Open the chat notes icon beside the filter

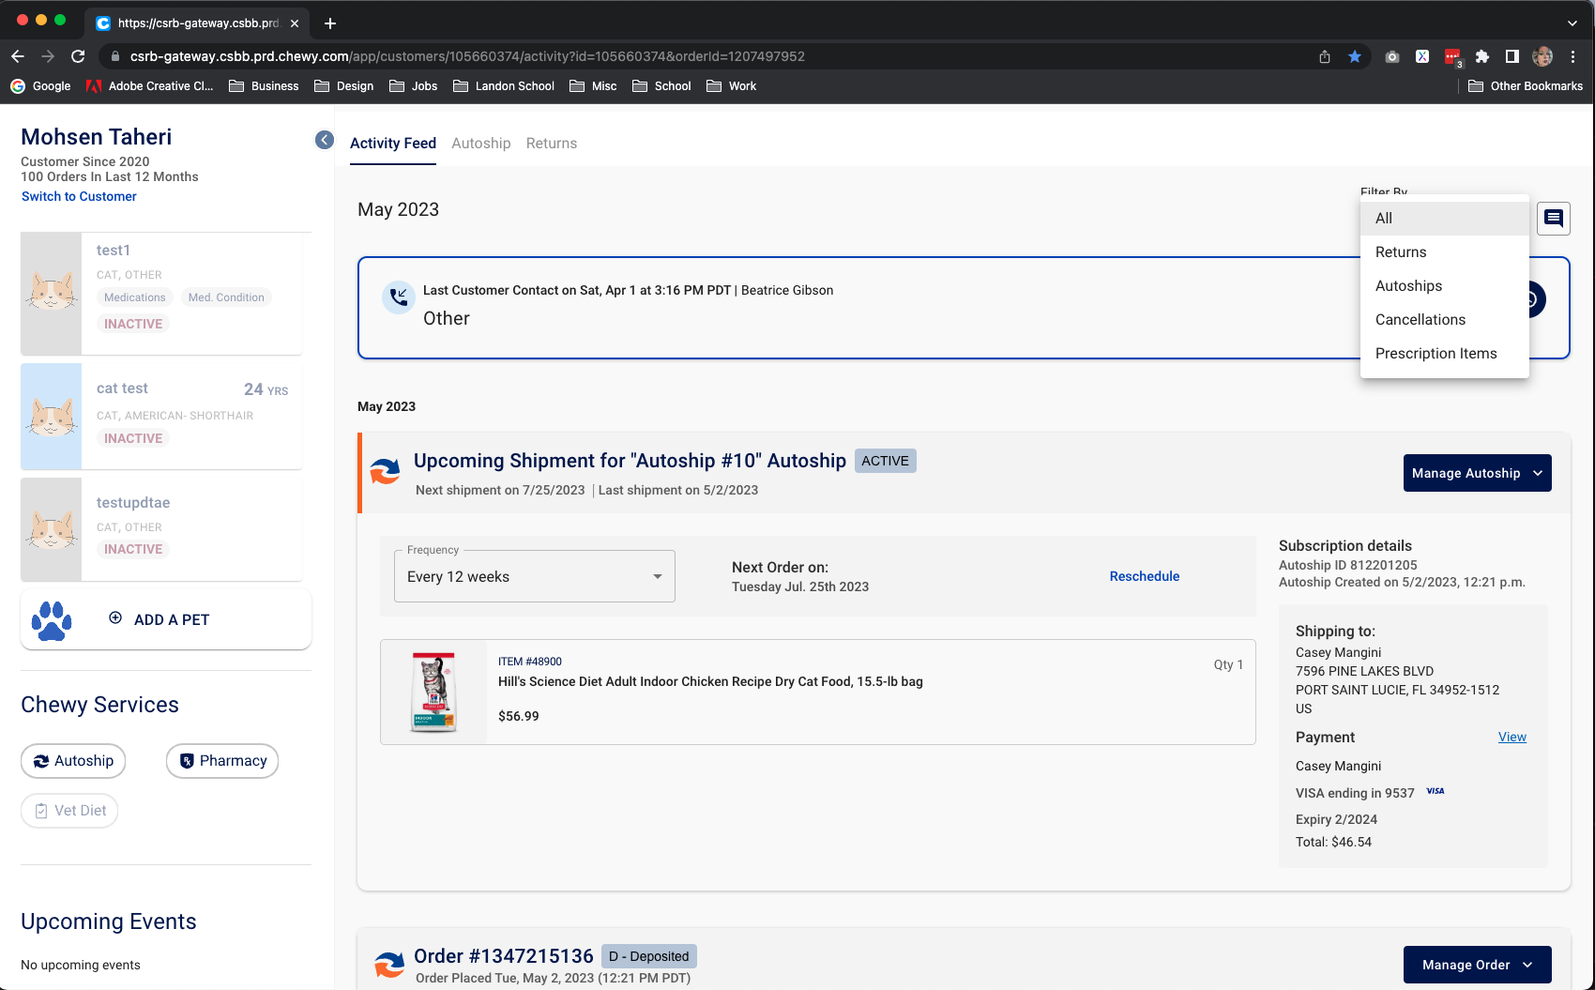pyautogui.click(x=1554, y=219)
